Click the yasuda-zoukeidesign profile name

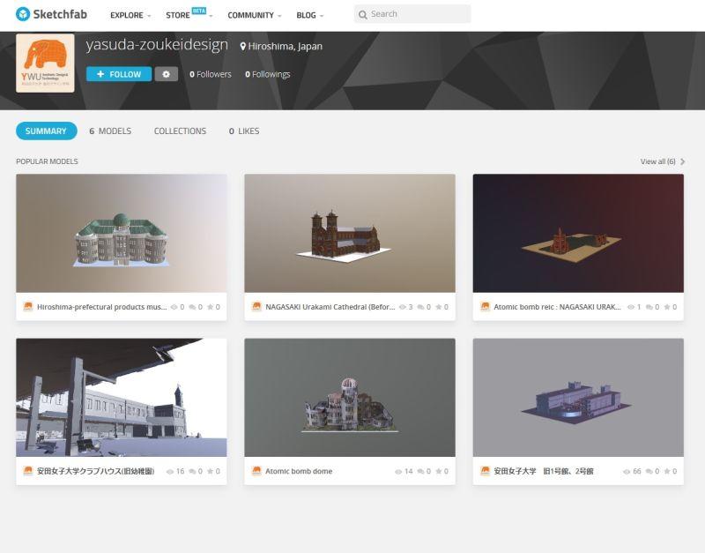[x=157, y=45]
